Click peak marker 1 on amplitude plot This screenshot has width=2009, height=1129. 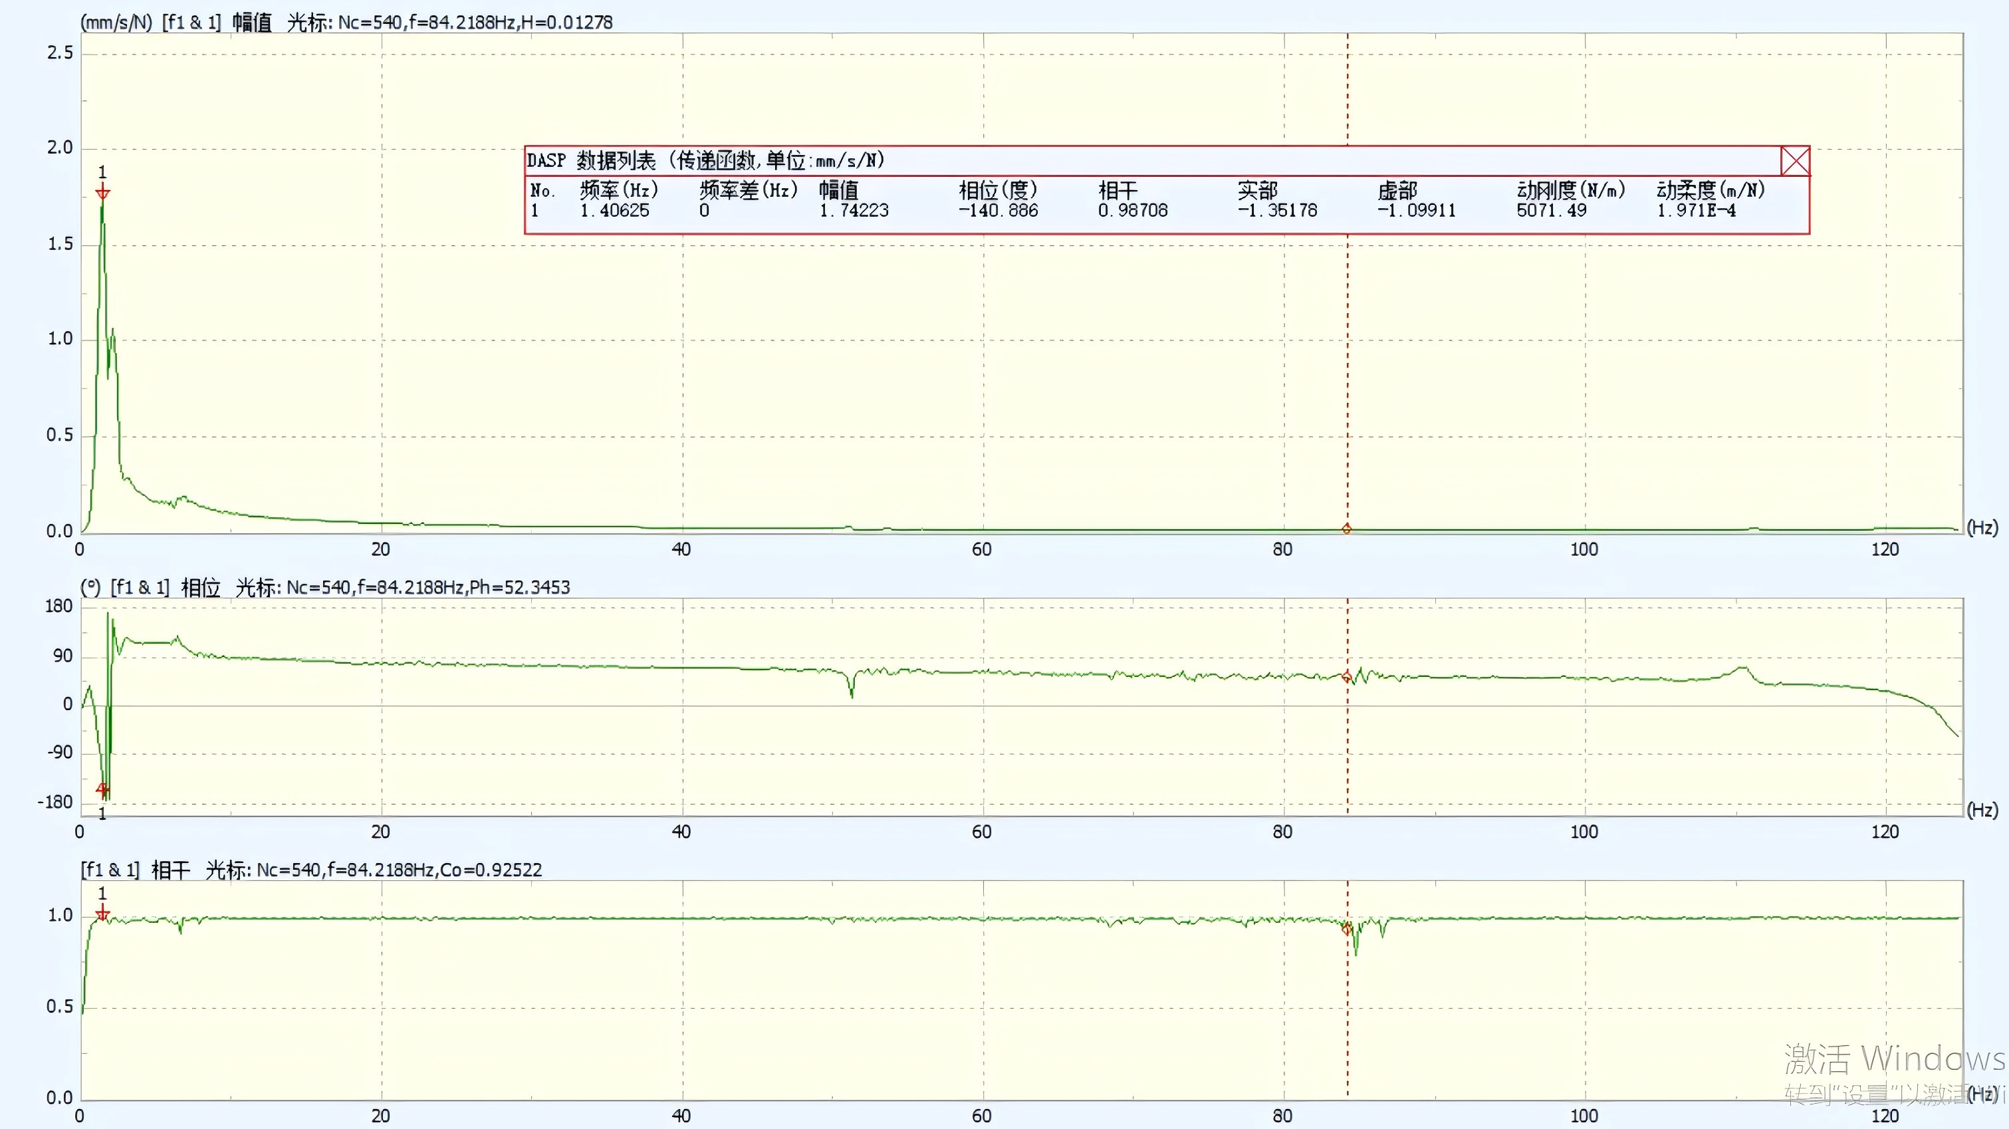click(x=102, y=193)
